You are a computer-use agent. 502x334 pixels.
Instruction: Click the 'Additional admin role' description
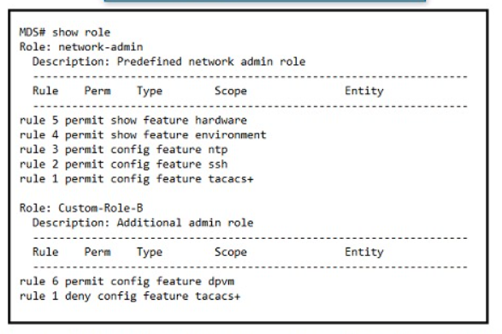point(185,223)
